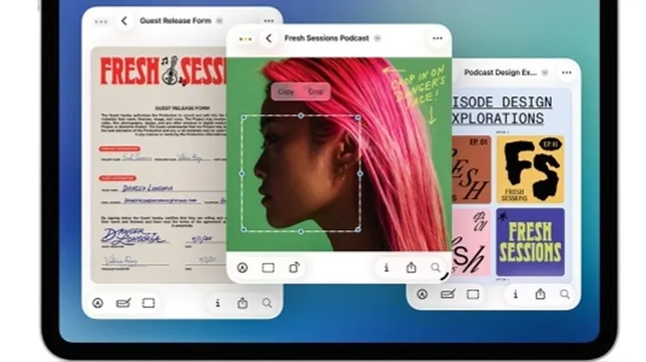Choose rectangle selection tool in Podcast Design toolbar
The width and height of the screenshot is (646, 362).
tap(473, 294)
